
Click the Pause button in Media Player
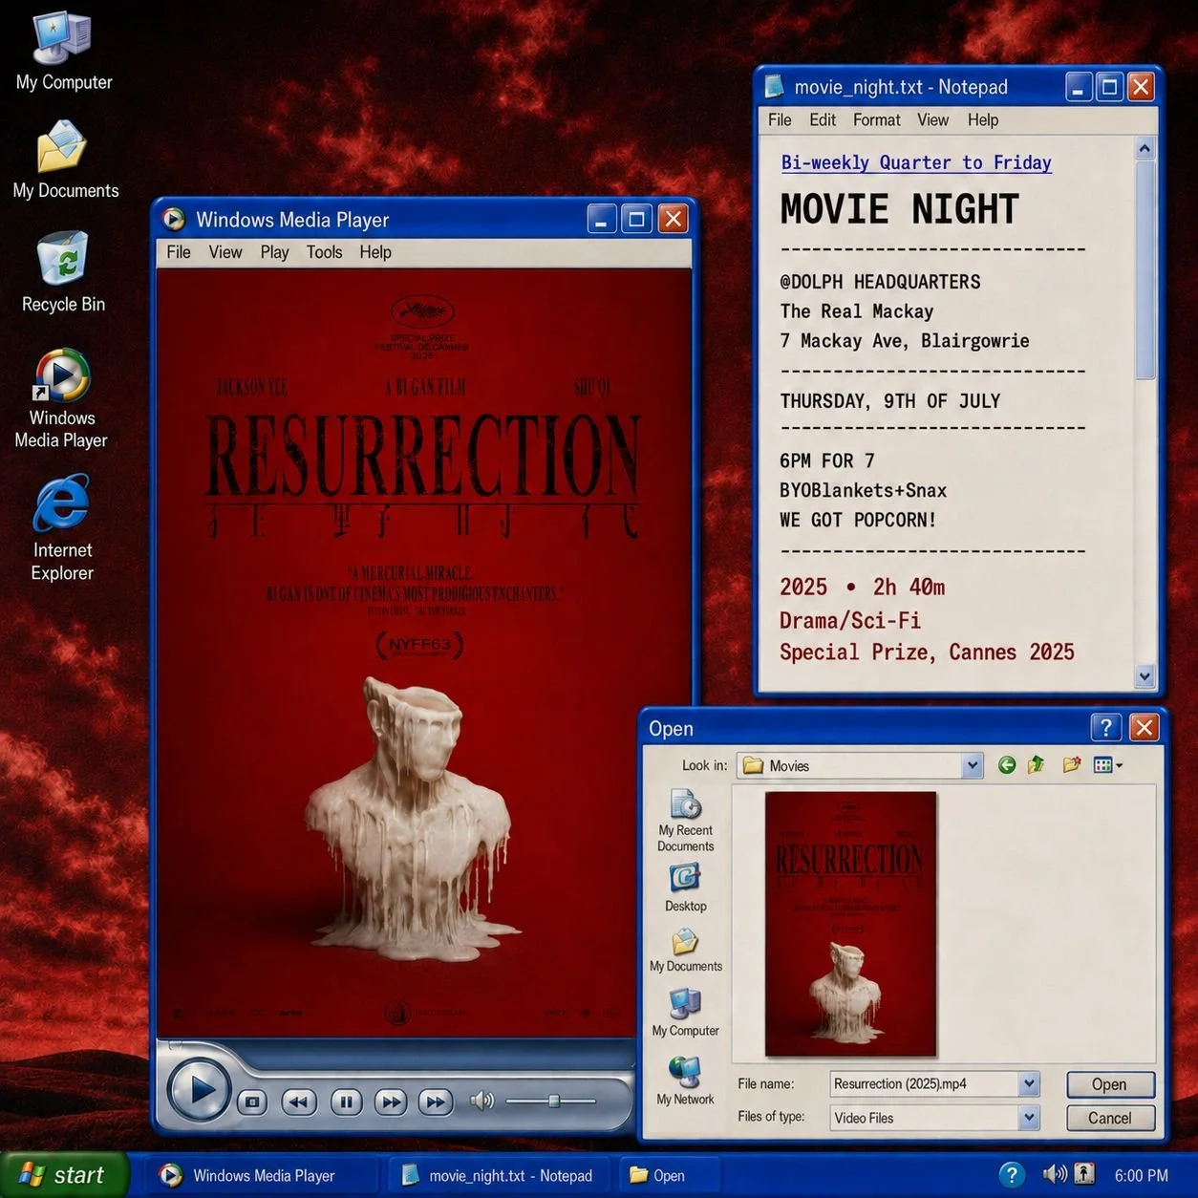click(x=346, y=1102)
